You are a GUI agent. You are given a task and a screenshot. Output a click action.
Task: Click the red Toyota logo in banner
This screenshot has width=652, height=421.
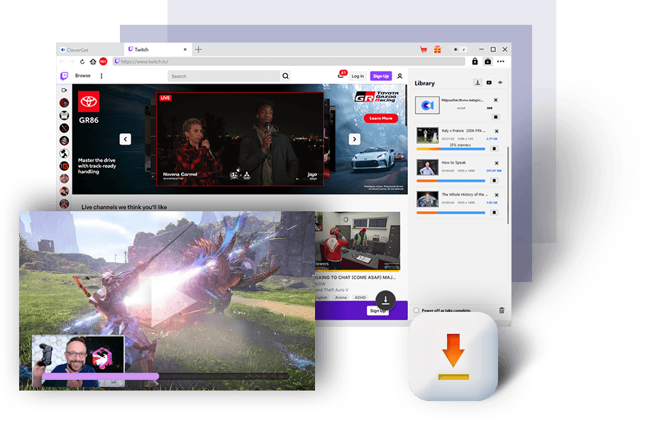tap(89, 101)
